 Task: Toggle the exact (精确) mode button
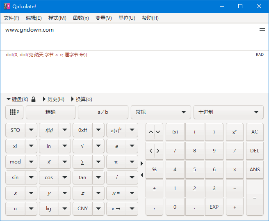click(50, 112)
